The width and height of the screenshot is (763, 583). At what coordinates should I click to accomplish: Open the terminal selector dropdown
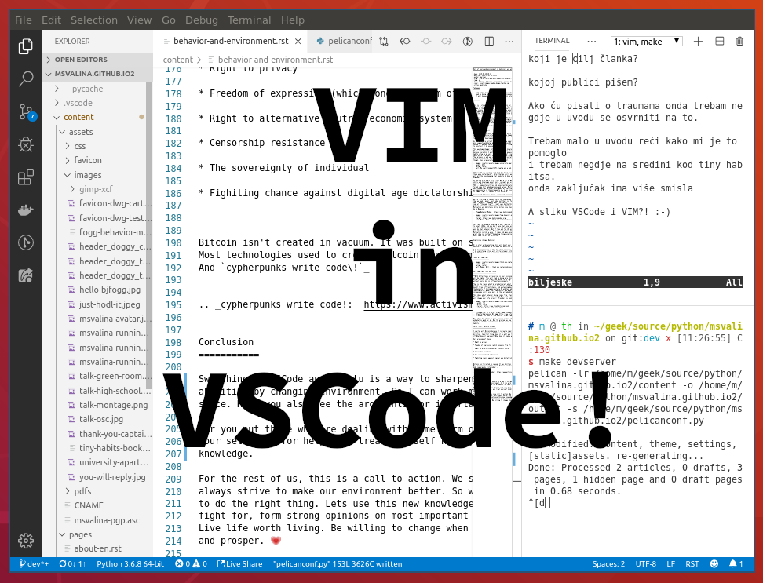647,42
